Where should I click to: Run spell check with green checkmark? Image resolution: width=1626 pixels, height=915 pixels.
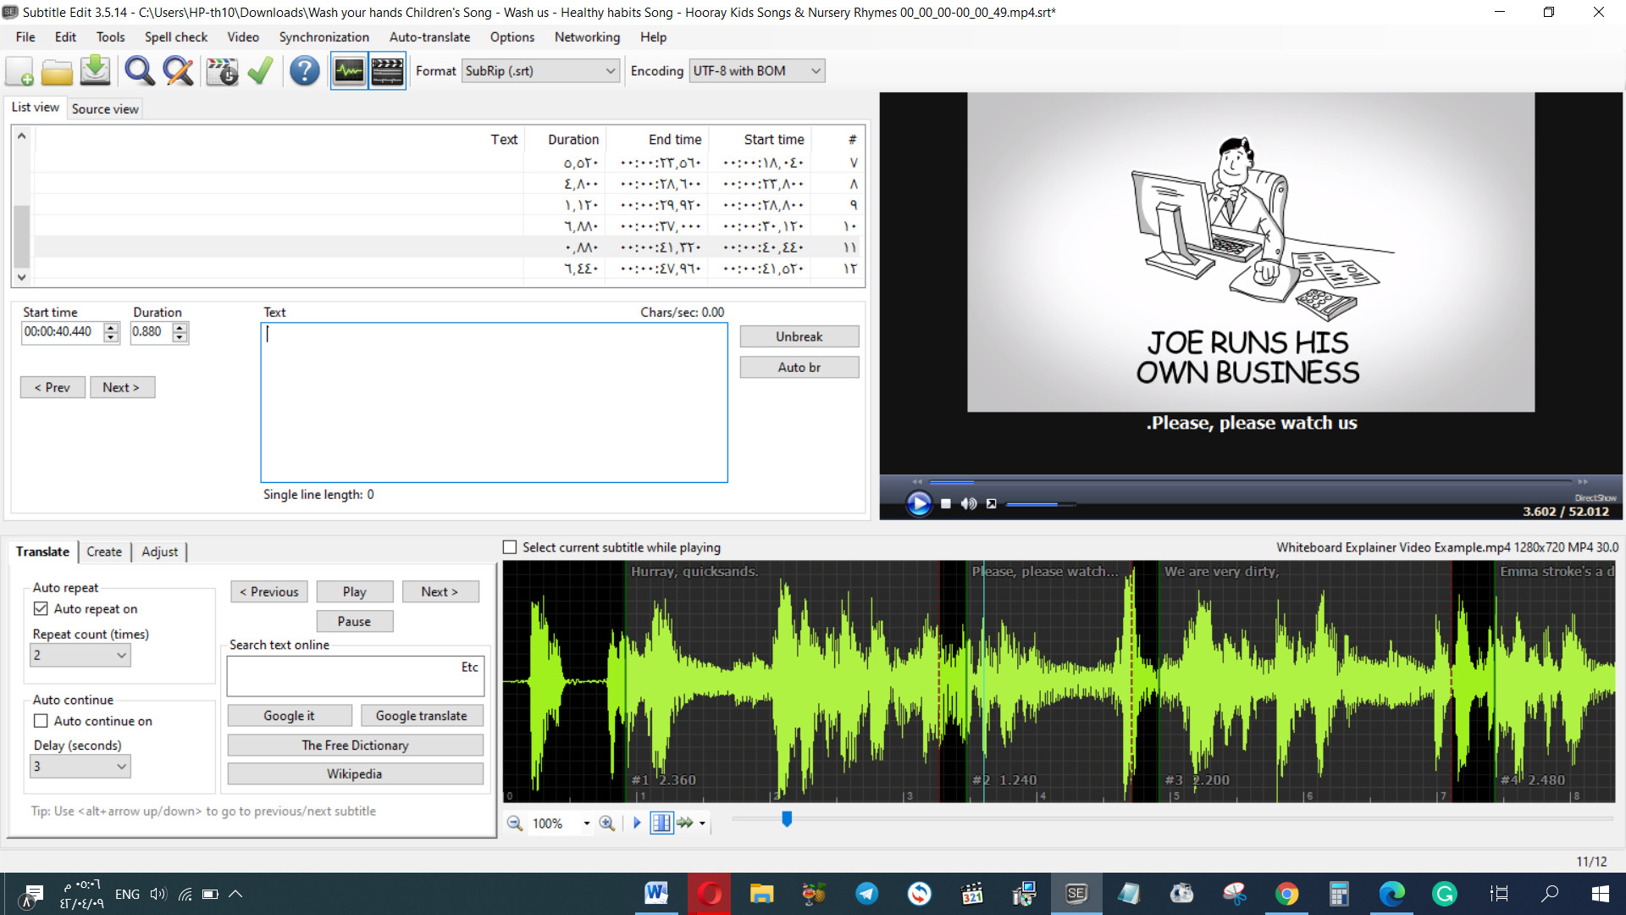pyautogui.click(x=260, y=71)
